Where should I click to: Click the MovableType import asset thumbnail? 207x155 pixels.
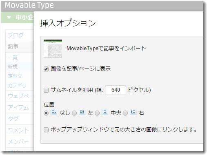53,49
